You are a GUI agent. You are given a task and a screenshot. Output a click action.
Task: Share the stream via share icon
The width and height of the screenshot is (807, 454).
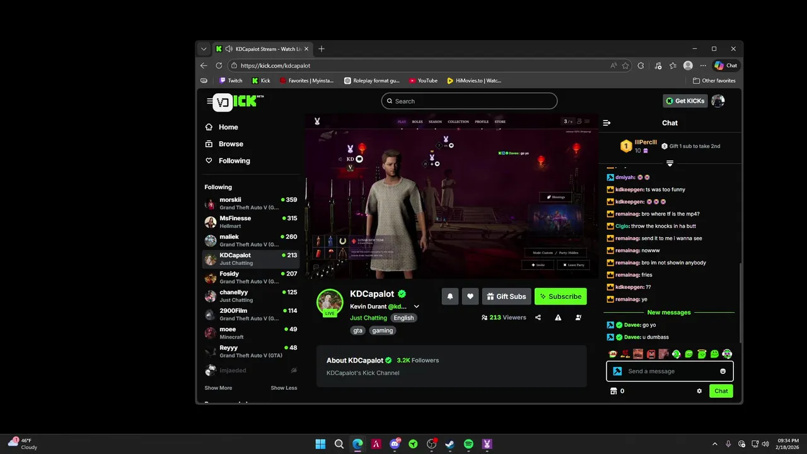coord(538,318)
